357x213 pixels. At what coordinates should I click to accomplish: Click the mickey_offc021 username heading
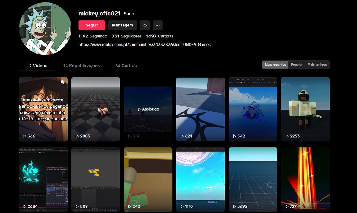click(x=99, y=13)
